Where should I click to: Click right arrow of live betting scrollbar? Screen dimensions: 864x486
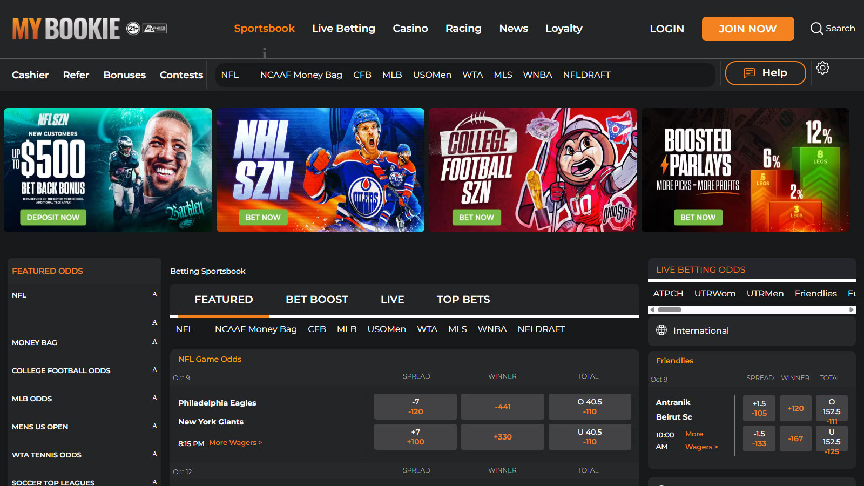(852, 310)
